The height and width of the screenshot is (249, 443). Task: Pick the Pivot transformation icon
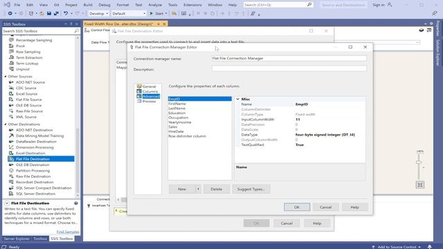(x=11, y=46)
